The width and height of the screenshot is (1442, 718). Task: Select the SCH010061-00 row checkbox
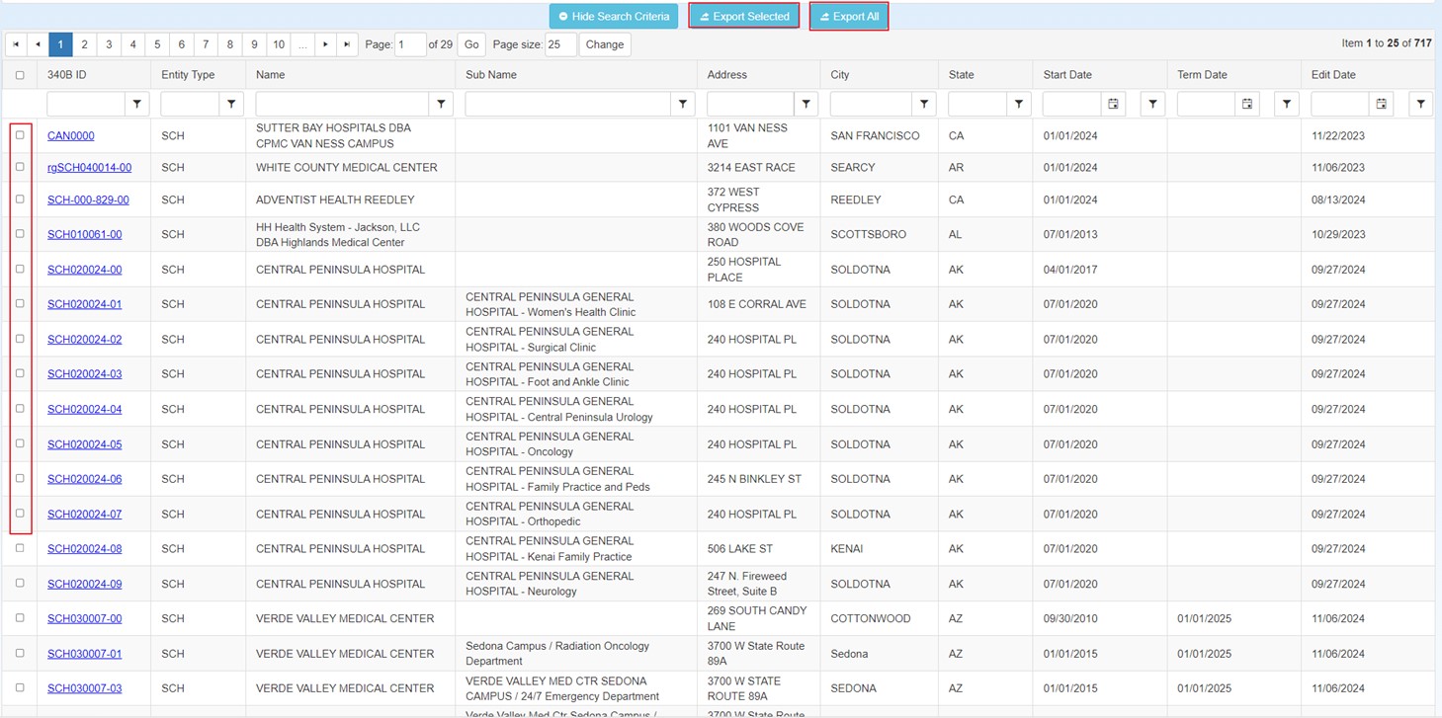point(20,234)
